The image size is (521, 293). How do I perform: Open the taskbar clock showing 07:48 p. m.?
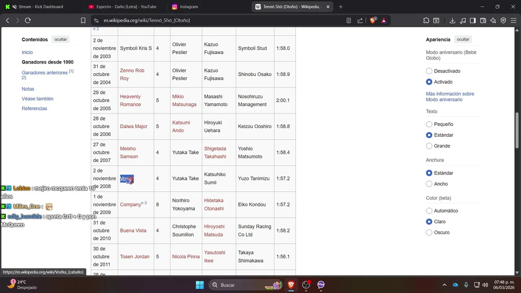coord(503,284)
